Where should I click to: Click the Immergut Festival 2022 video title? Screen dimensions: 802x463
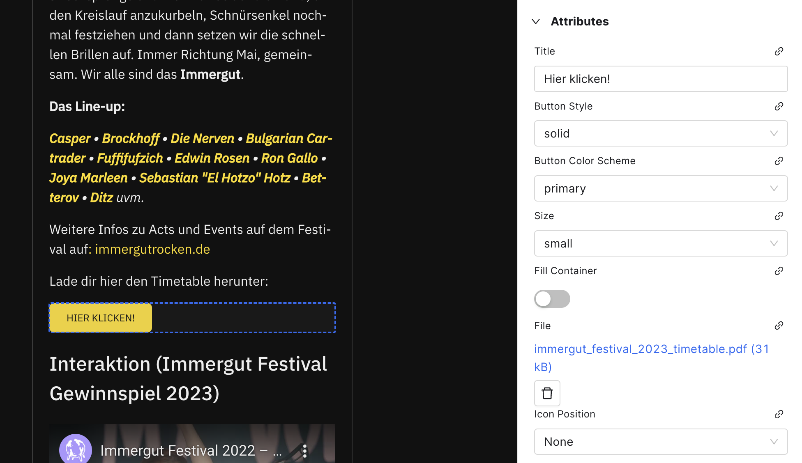[x=191, y=451]
